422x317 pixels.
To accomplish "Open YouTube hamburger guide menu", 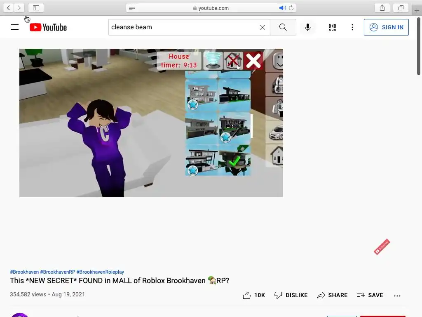I will coord(15,27).
